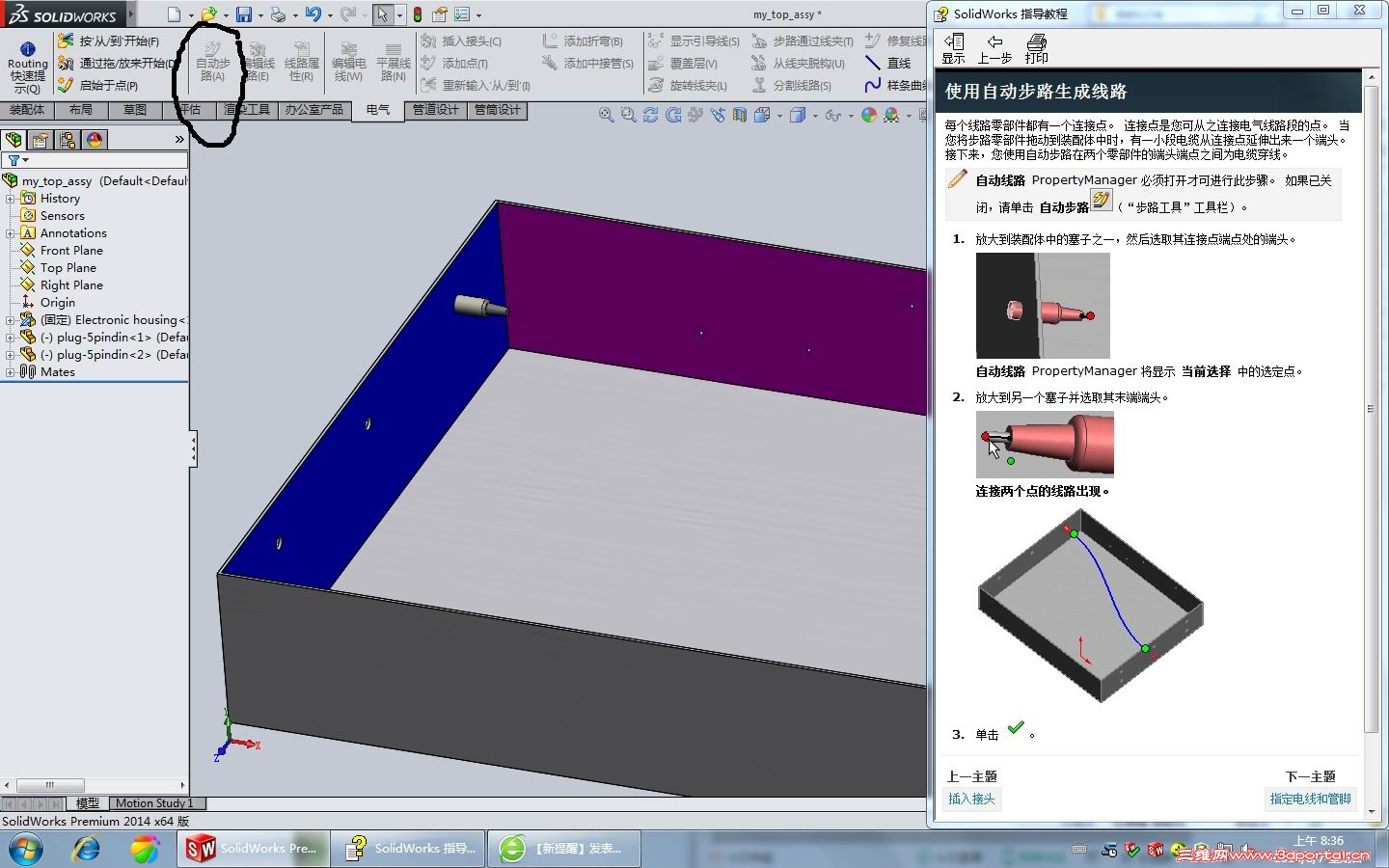Image resolution: width=1389 pixels, height=868 pixels.
Task: Open the Windows Start menu
Action: coord(26,849)
